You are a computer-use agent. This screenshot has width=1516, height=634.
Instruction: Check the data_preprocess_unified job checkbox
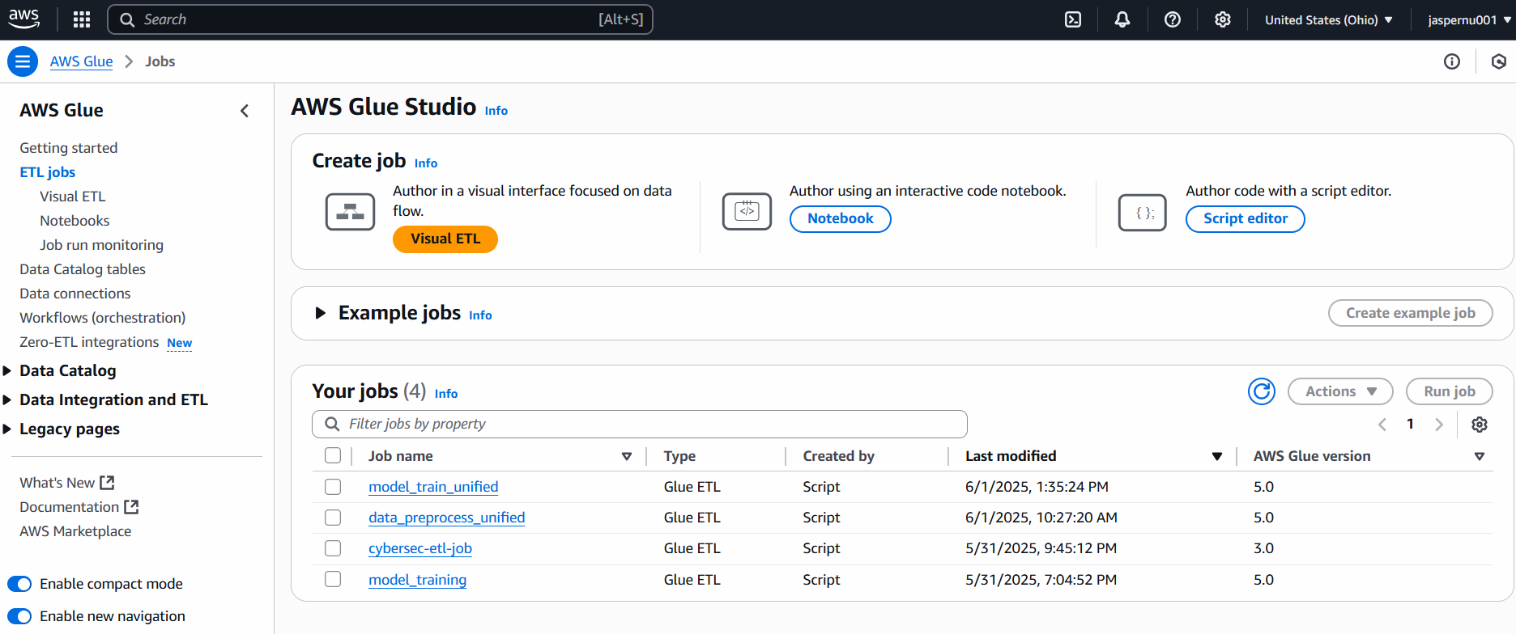pyautogui.click(x=333, y=518)
